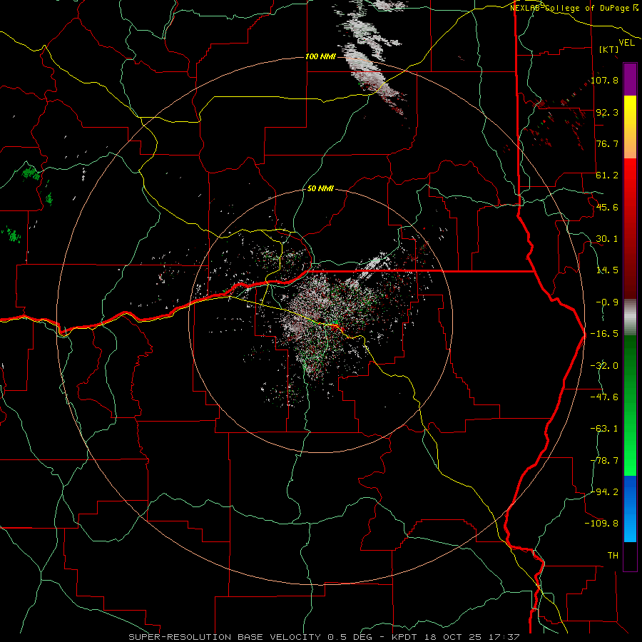Click the 45.6 velocity scale value
Image resolution: width=642 pixels, height=642 pixels.
[607, 207]
